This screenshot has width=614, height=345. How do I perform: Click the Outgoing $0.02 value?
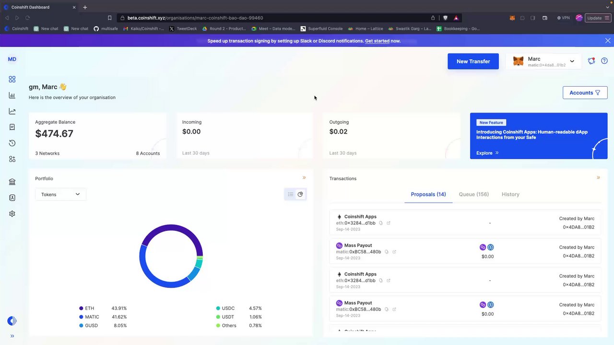click(x=338, y=131)
